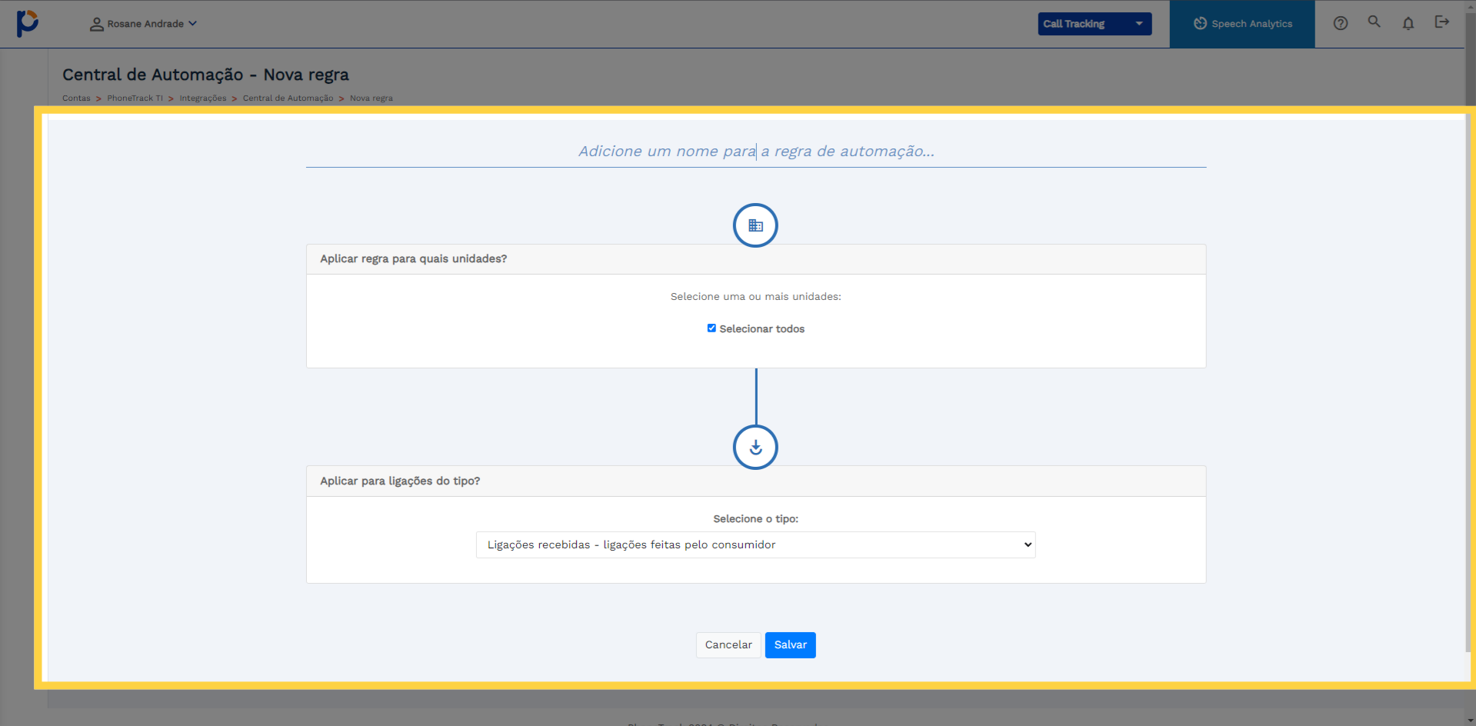The image size is (1476, 726).
Task: Click the PhoneTrack logo icon
Action: [28, 23]
